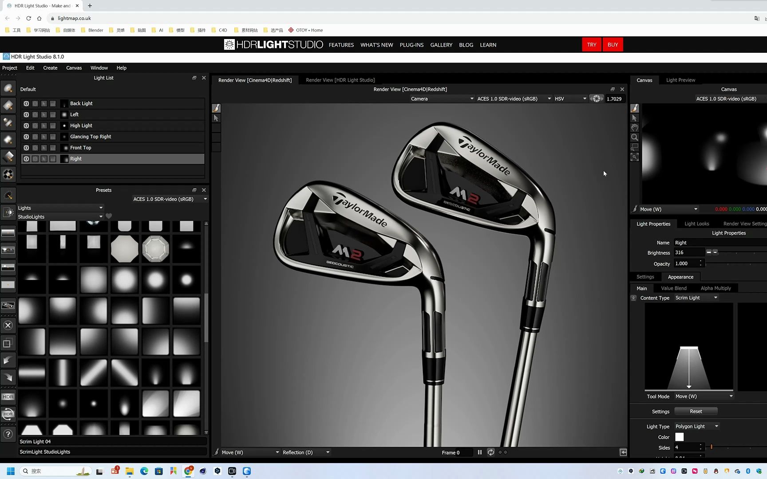
Task: Open the LEARN website link
Action: tap(488, 45)
